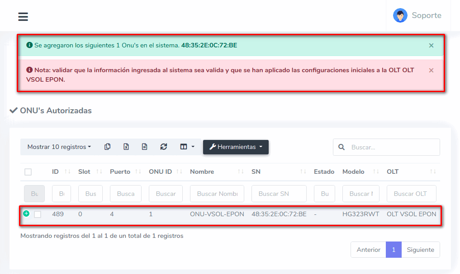Refresh the ONU table
The height and width of the screenshot is (274, 460).
tap(164, 147)
